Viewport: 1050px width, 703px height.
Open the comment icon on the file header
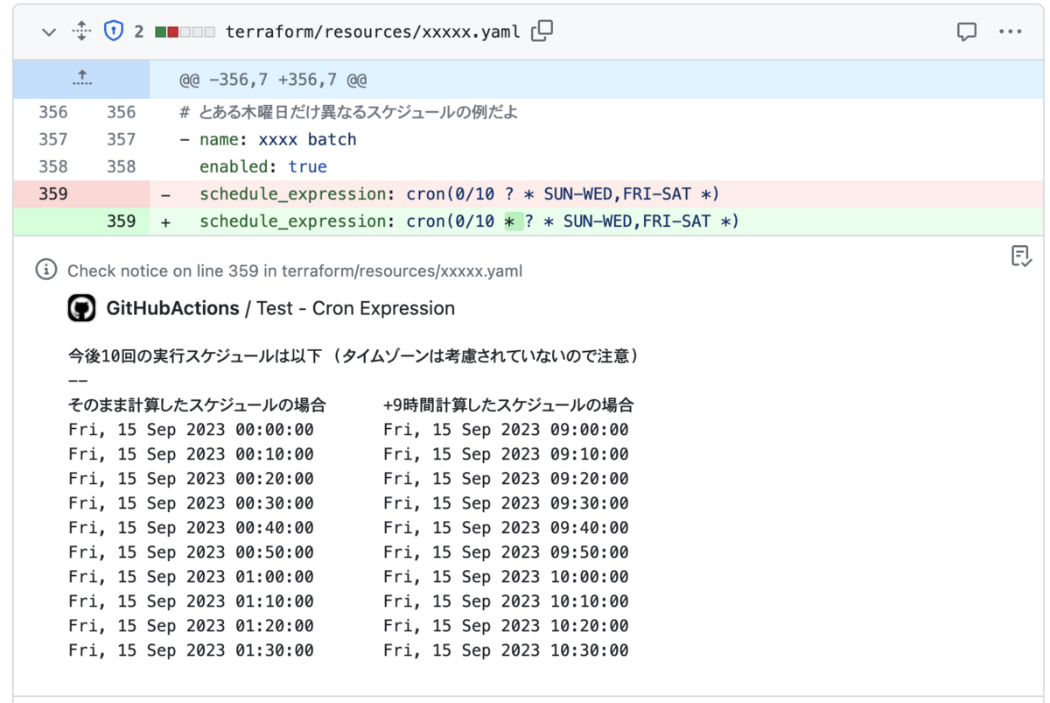966,32
